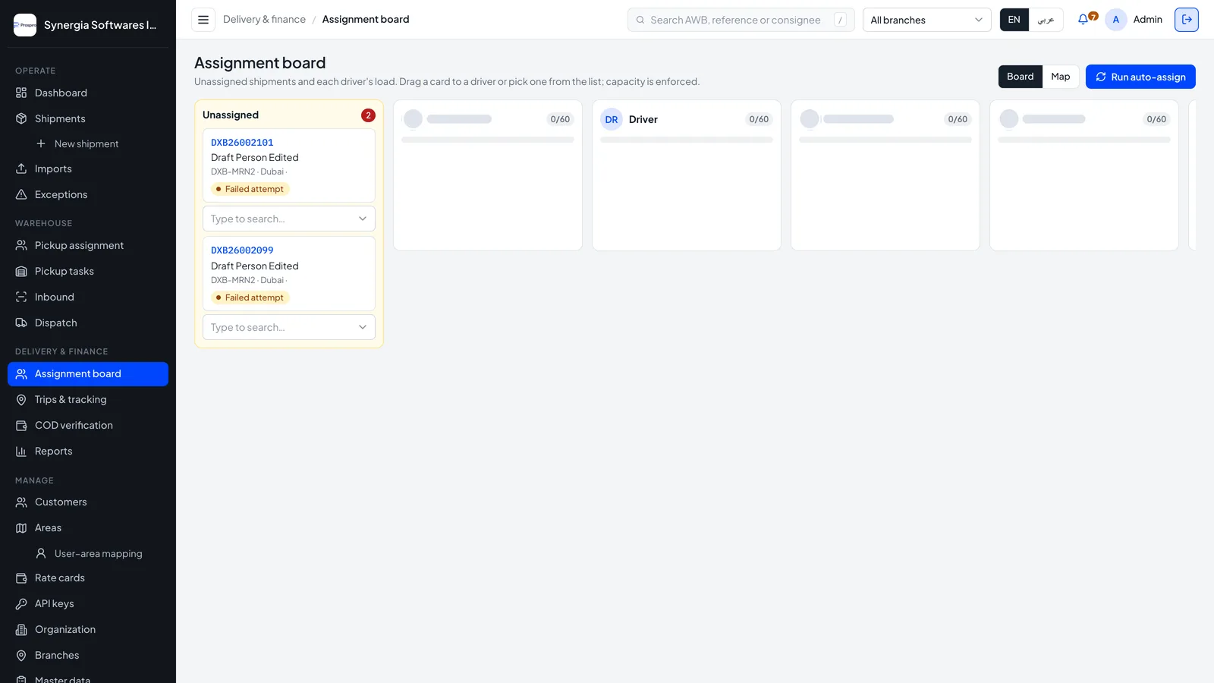The height and width of the screenshot is (683, 1214).
Task: Click Failed attempt badge on DXB26002101
Action: click(x=250, y=189)
